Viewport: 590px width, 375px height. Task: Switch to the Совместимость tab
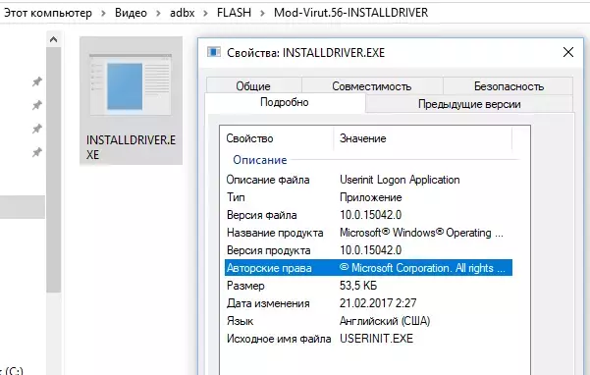(x=372, y=86)
